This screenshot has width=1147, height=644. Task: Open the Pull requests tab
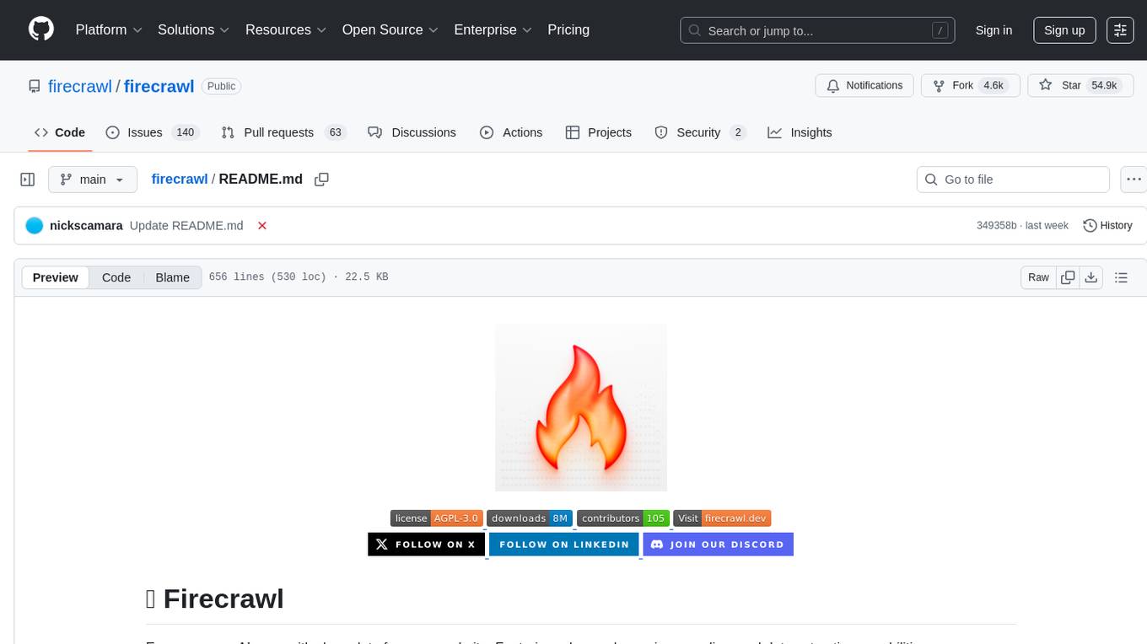tap(283, 132)
